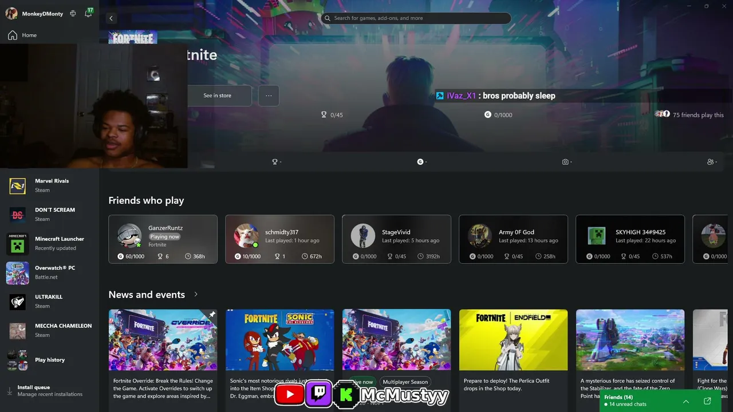The width and height of the screenshot is (733, 412).
Task: Click the console icon beside MonkeyDMonty
Action: (x=73, y=13)
